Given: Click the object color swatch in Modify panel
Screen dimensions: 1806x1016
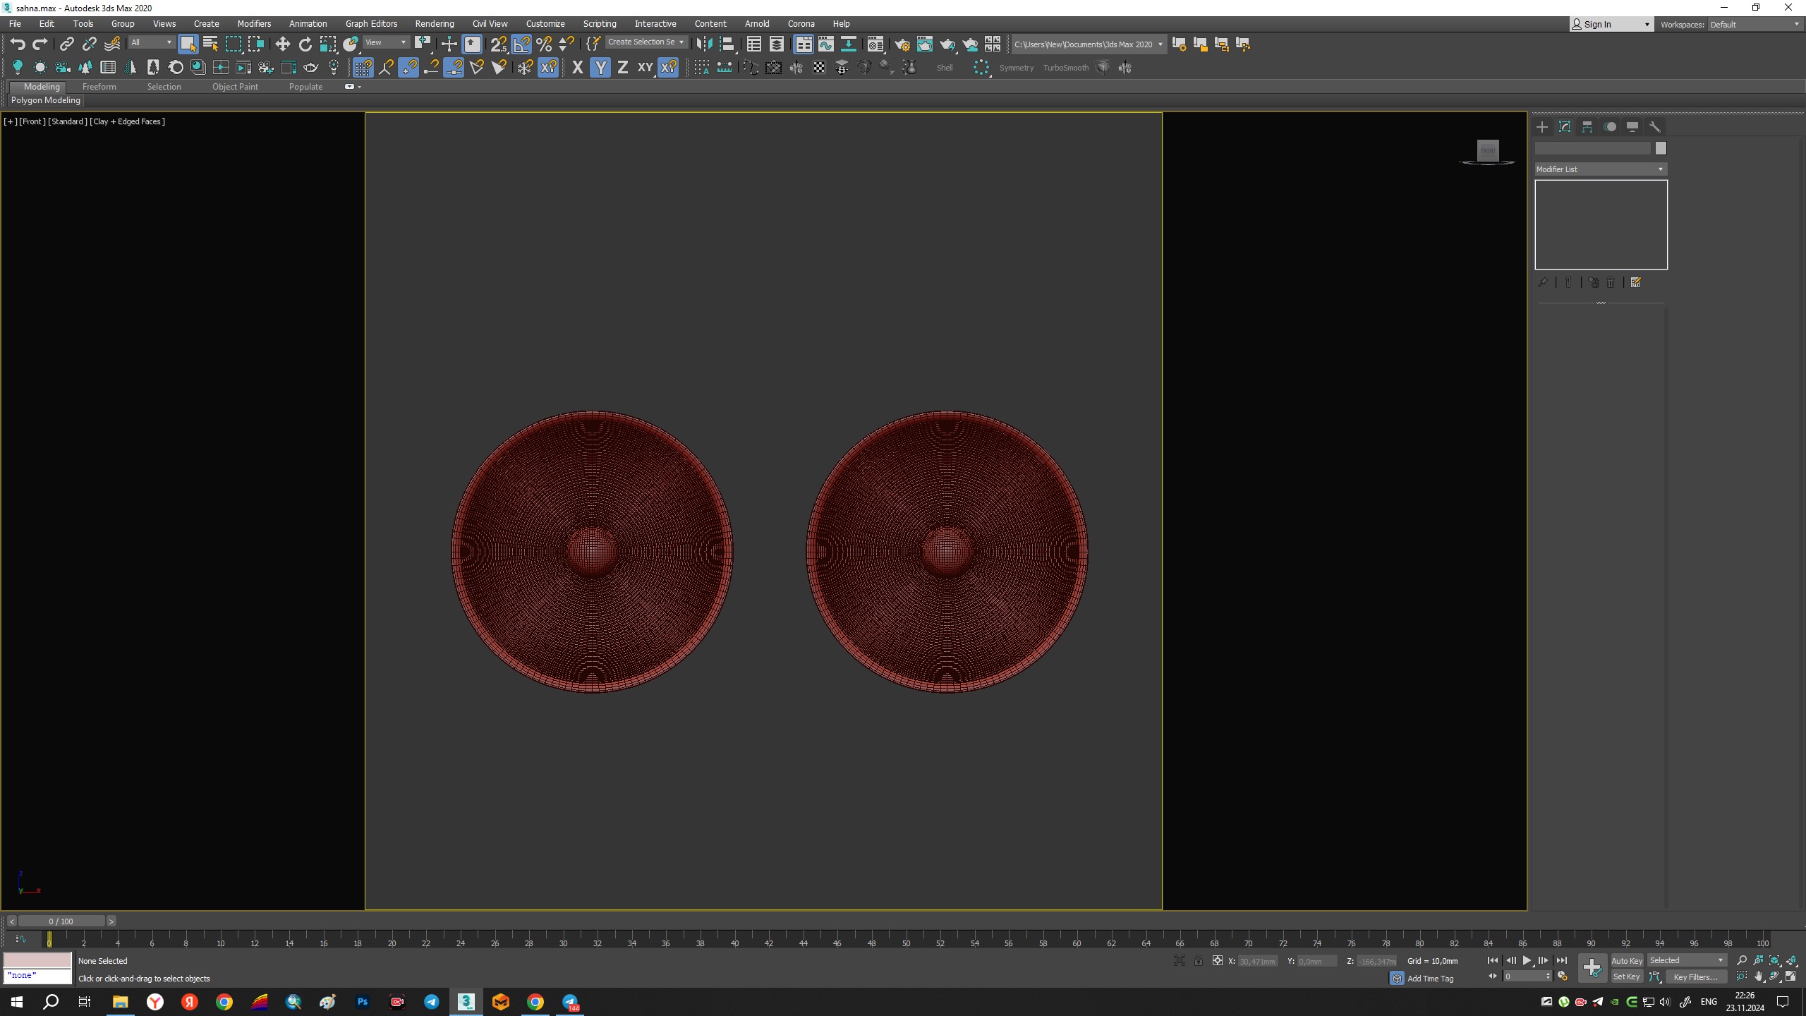Looking at the screenshot, I should (x=1661, y=148).
